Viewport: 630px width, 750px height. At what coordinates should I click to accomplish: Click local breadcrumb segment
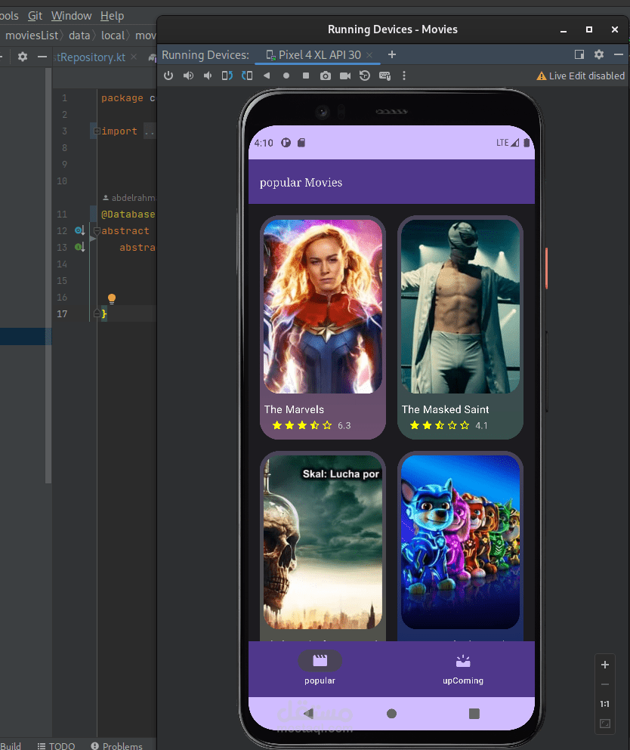pyautogui.click(x=113, y=35)
